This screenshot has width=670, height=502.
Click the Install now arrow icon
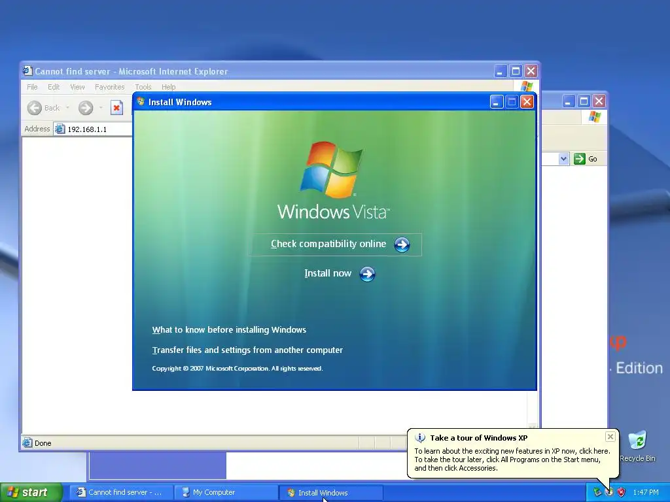pyautogui.click(x=367, y=274)
